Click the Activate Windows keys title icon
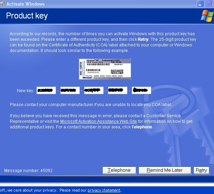 (2, 4)
